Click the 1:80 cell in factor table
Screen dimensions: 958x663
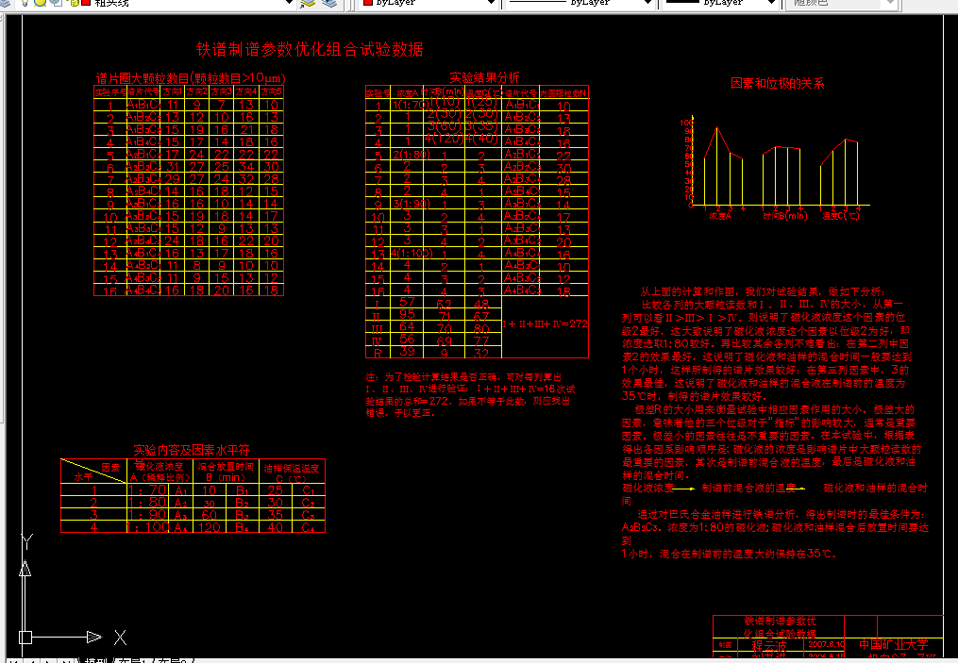(147, 503)
